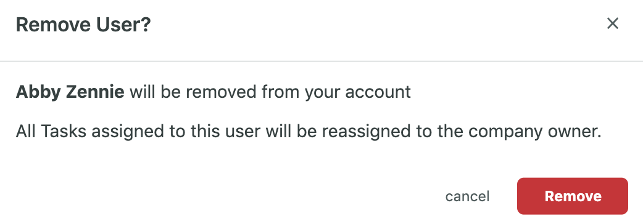Click the "will be removed from your account" text
This screenshot has width=643, height=224.
[270, 92]
